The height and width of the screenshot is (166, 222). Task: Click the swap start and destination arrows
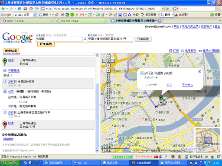85,39
